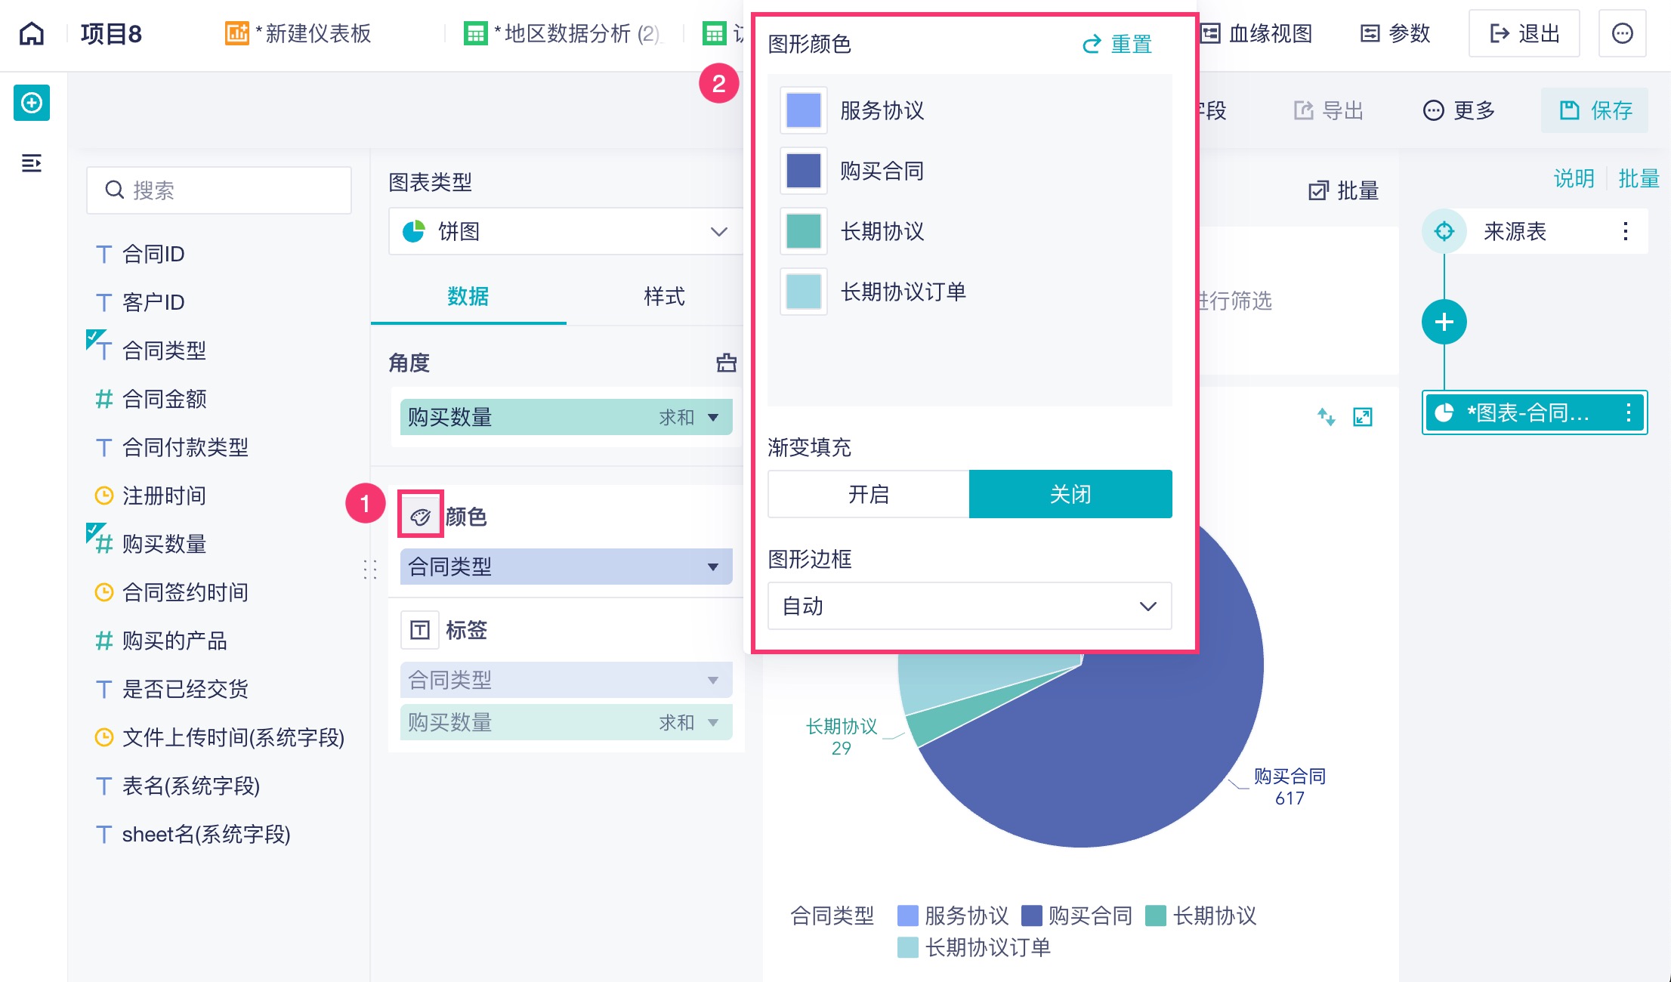This screenshot has width=1671, height=982.
Task: Keep 关闭 selected for gradient fill
Action: 1070,493
